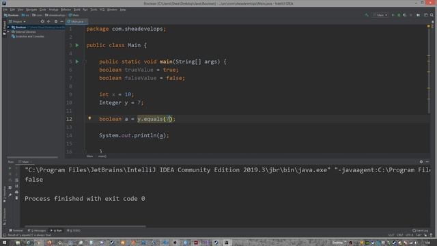Viewport: 437px width, 246px height.
Task: Open the Help menu
Action: point(123,10)
